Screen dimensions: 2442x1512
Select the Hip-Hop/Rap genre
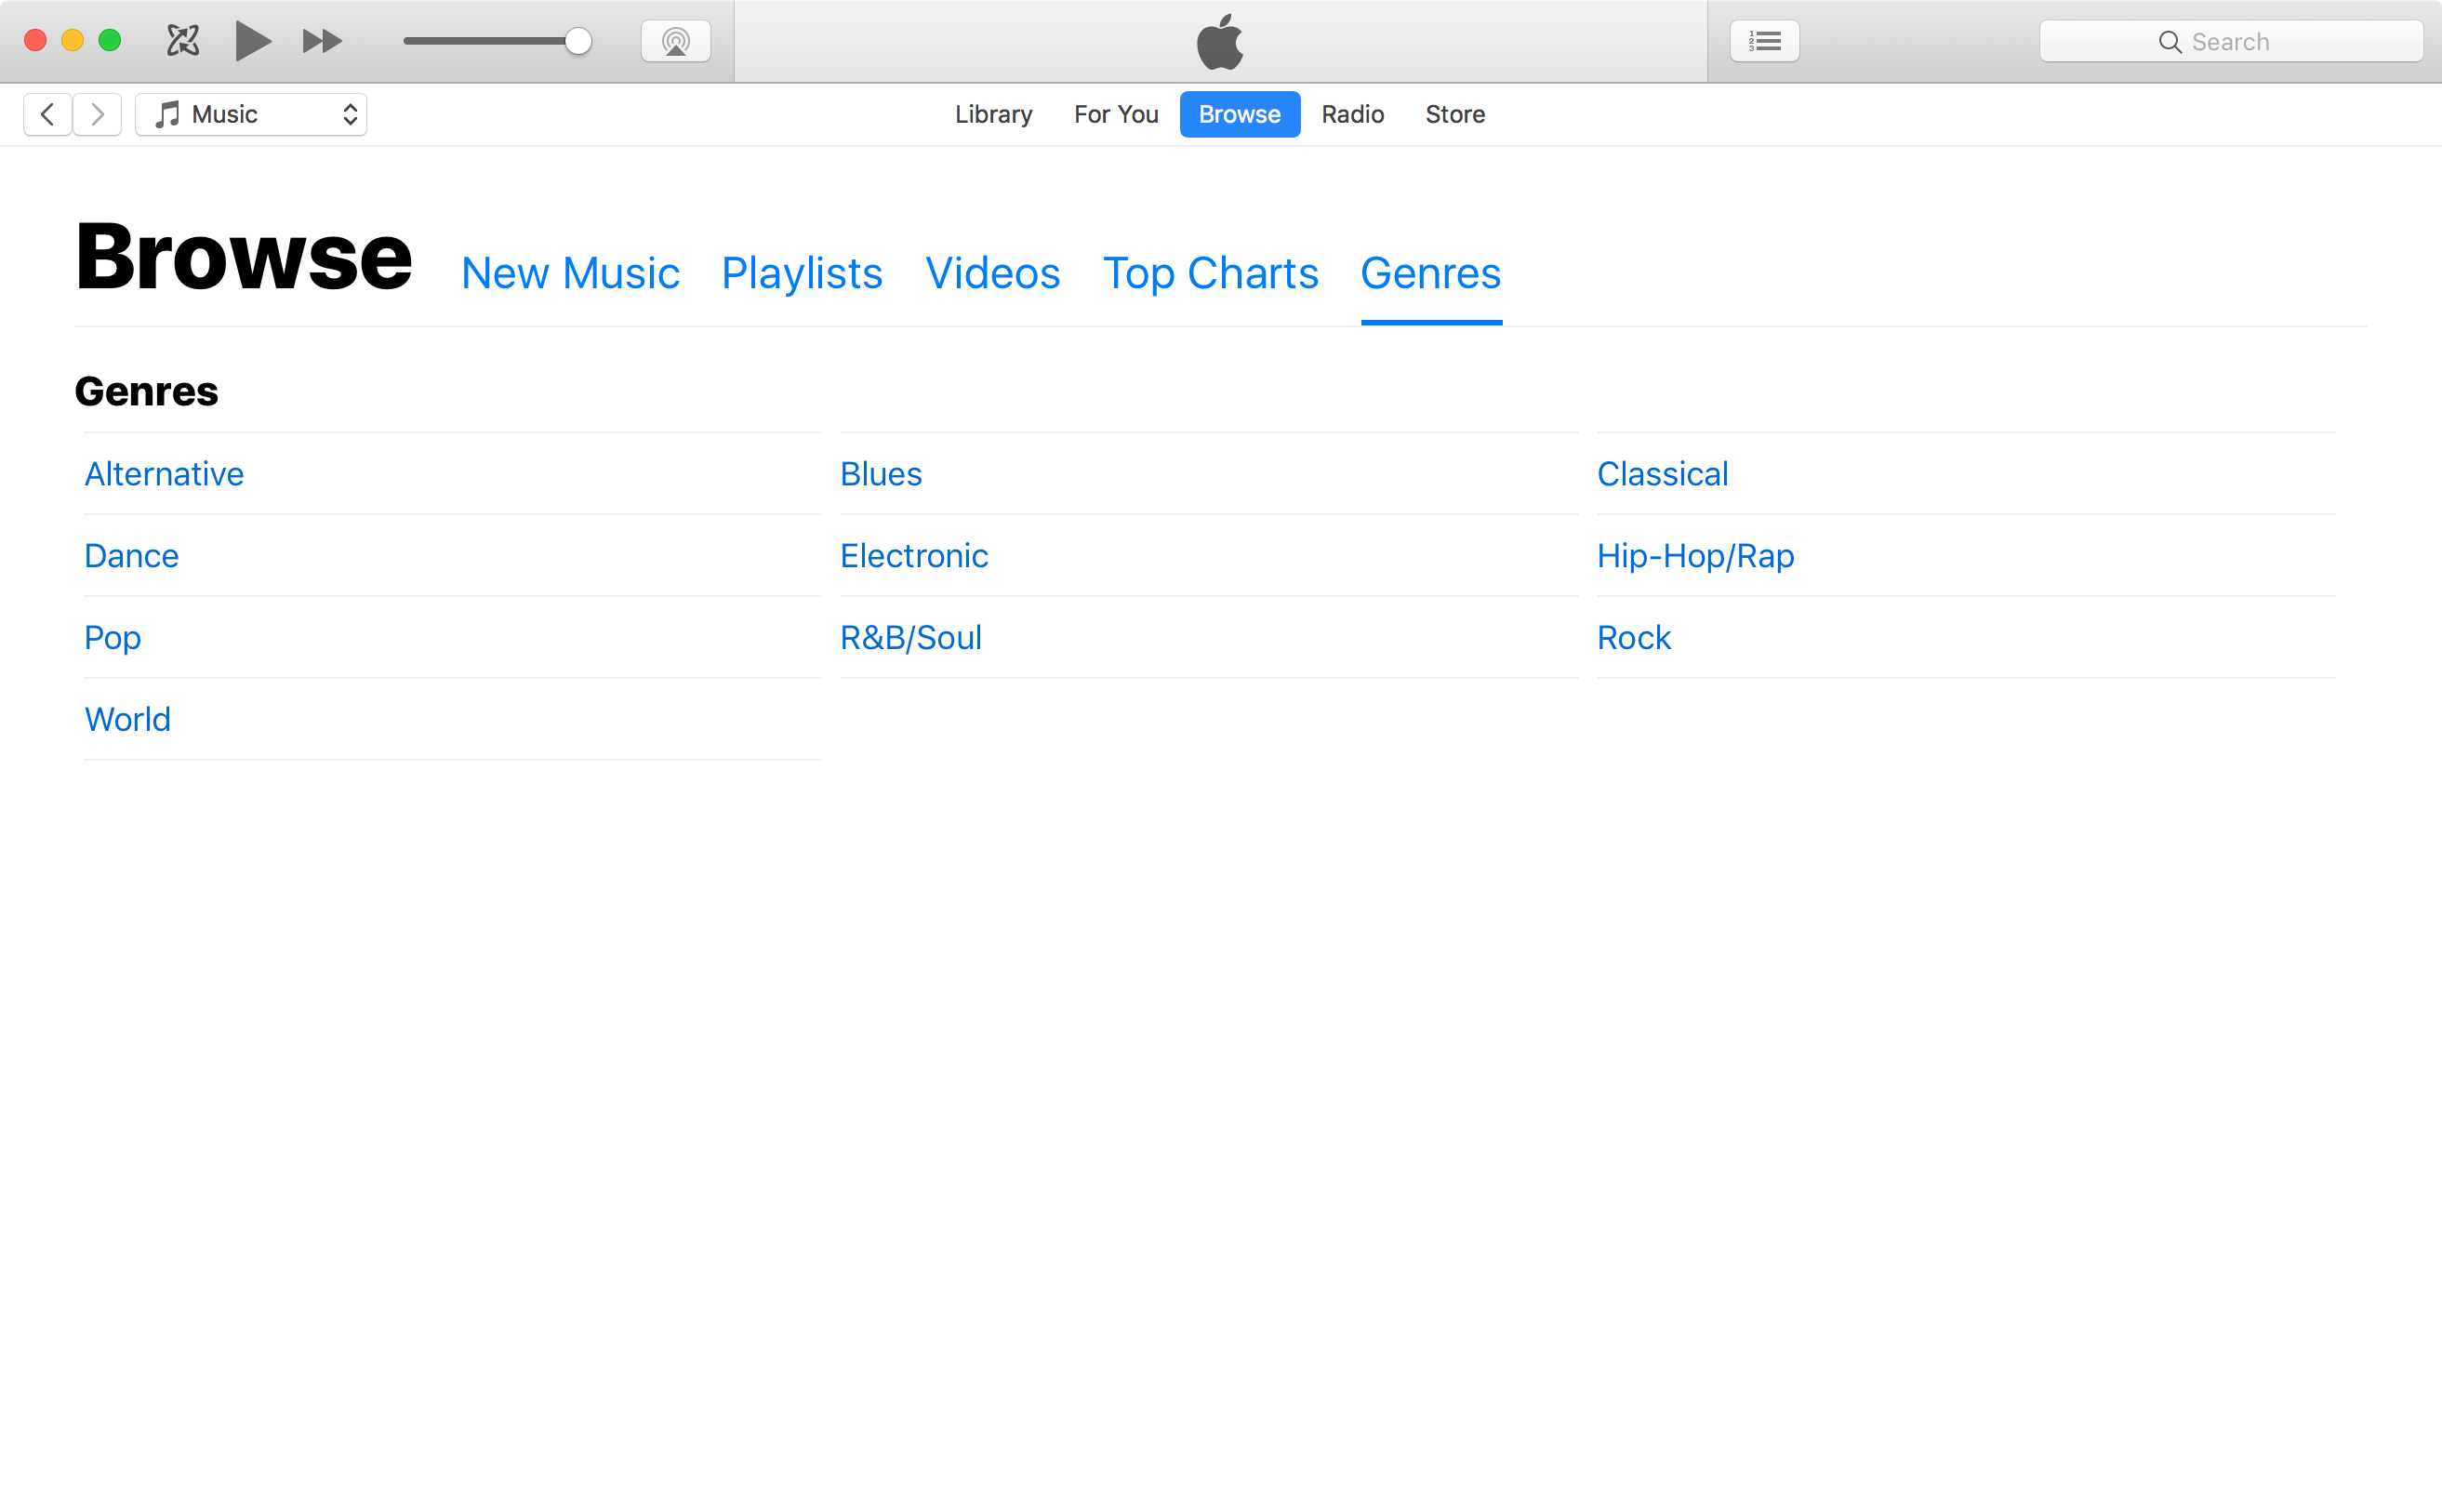tap(1695, 555)
